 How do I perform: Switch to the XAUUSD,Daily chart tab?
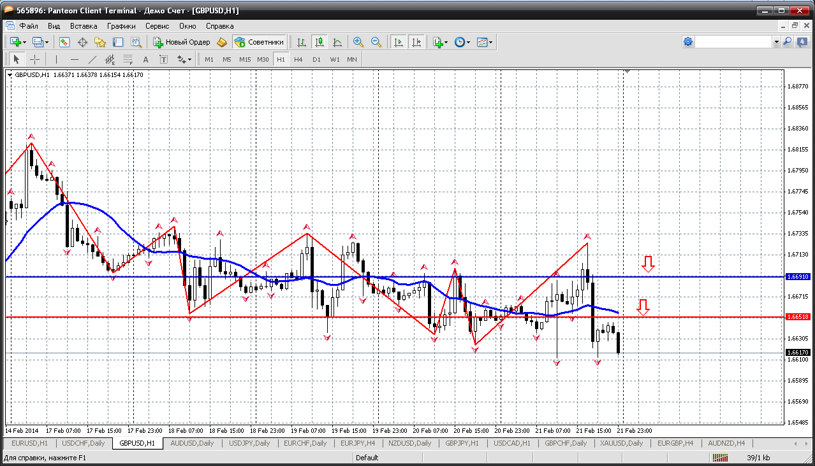point(621,443)
